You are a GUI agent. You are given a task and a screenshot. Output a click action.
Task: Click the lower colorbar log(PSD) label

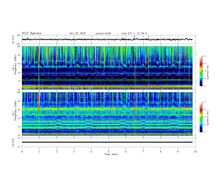click(x=208, y=118)
